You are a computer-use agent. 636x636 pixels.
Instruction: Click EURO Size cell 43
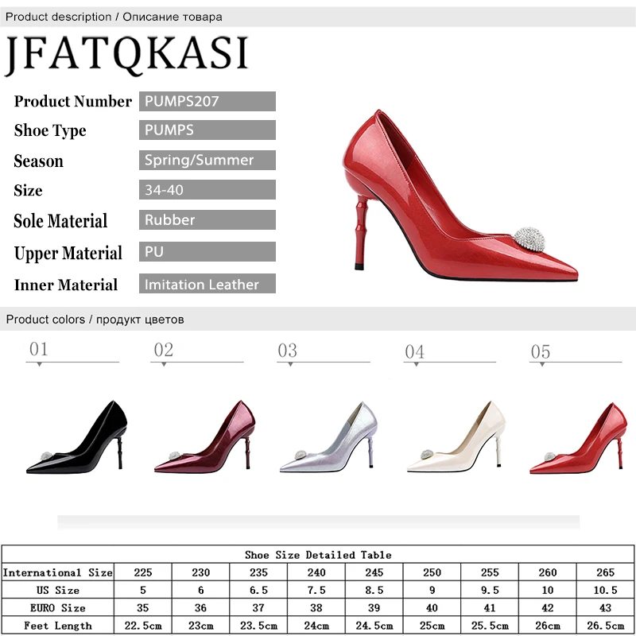[x=605, y=607]
